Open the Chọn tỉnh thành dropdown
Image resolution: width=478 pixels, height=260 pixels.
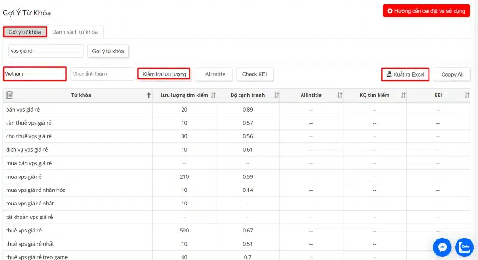pyautogui.click(x=102, y=74)
